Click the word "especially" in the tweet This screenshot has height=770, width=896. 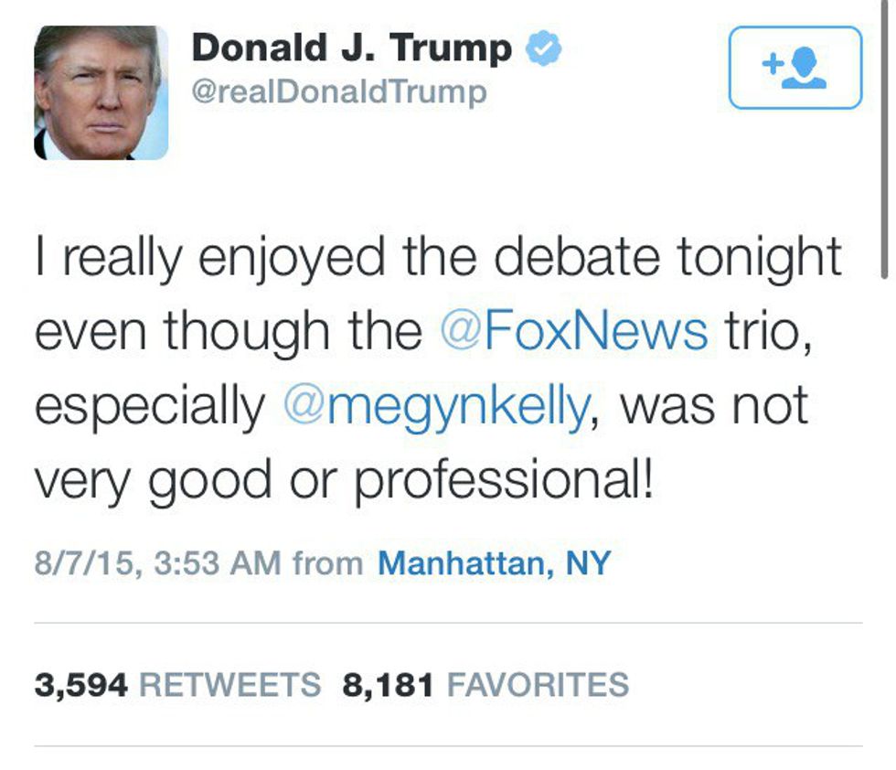[149, 405]
